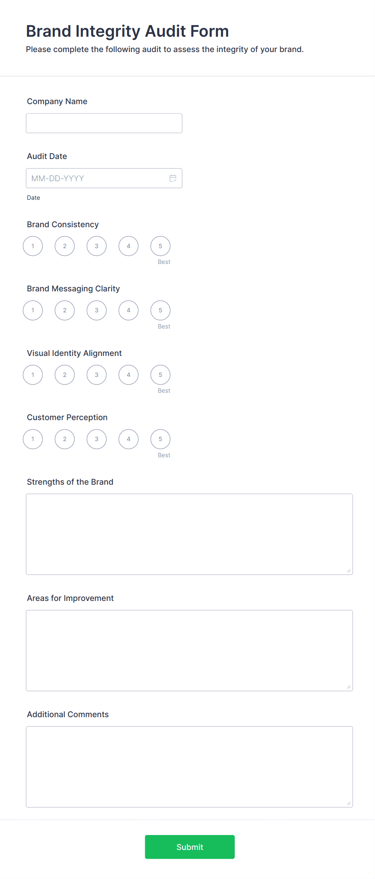Select rating 4 for Brand Consistency

click(128, 246)
